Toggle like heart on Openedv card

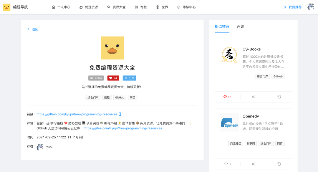(x=227, y=164)
